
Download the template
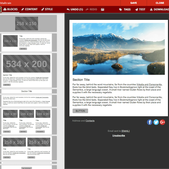coord(159,9)
